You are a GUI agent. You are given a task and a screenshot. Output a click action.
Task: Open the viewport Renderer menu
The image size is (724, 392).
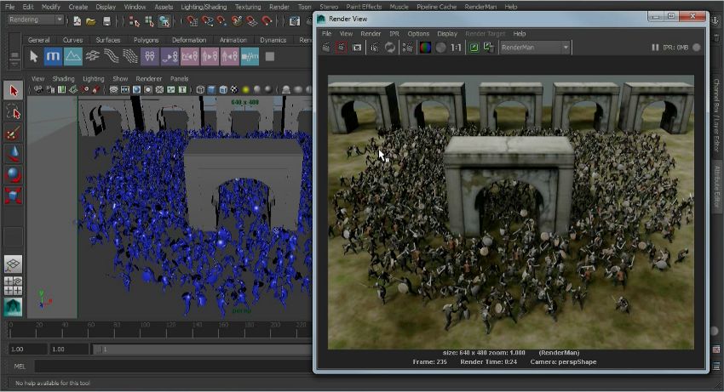pos(149,79)
